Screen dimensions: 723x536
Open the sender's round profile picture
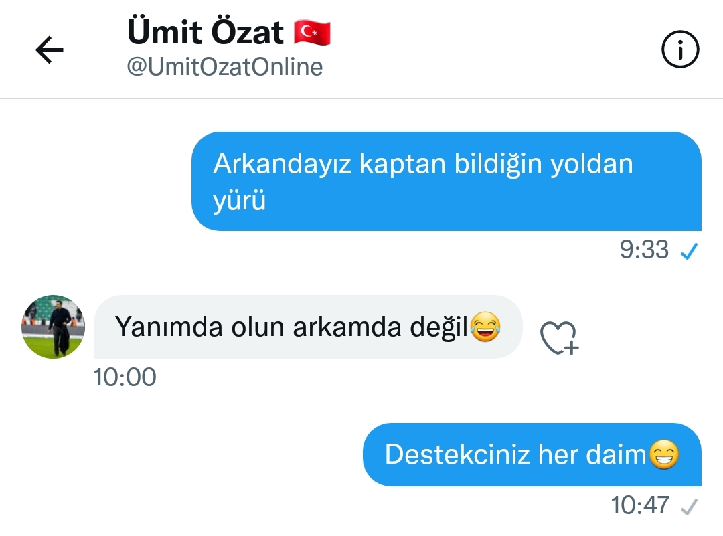point(53,327)
